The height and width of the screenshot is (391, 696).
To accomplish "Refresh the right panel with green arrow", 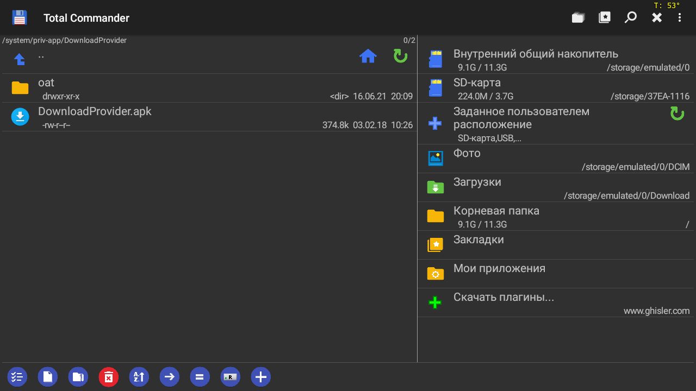I will 678,113.
